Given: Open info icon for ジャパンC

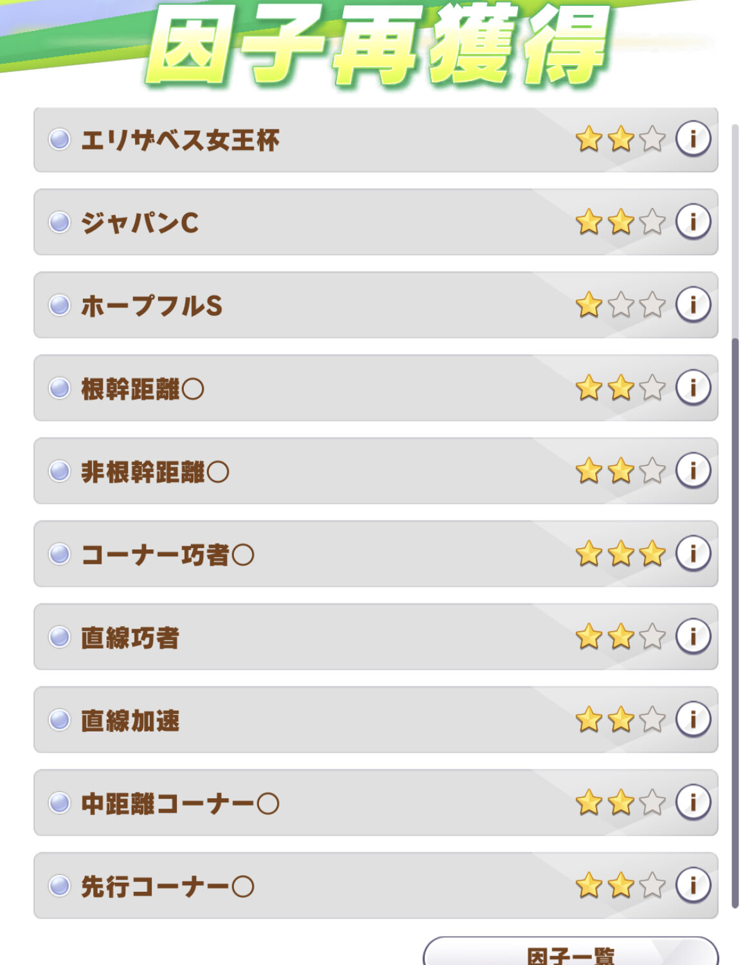Looking at the screenshot, I should click(693, 221).
